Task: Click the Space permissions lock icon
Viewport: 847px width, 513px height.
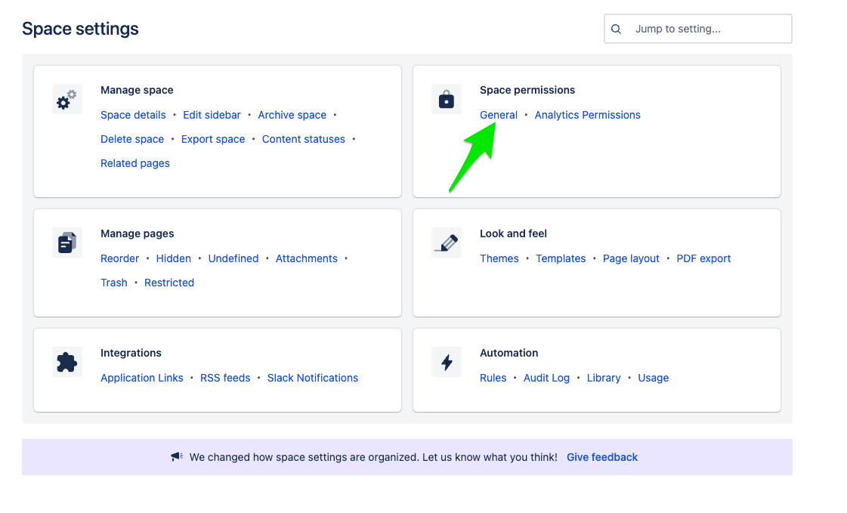Action: click(447, 100)
